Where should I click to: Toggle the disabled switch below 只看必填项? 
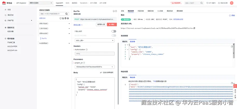point(114,35)
